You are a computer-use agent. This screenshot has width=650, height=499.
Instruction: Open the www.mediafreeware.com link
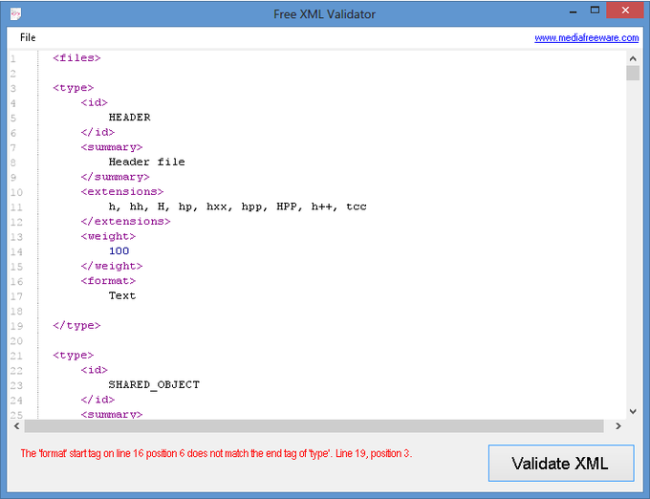(x=586, y=38)
